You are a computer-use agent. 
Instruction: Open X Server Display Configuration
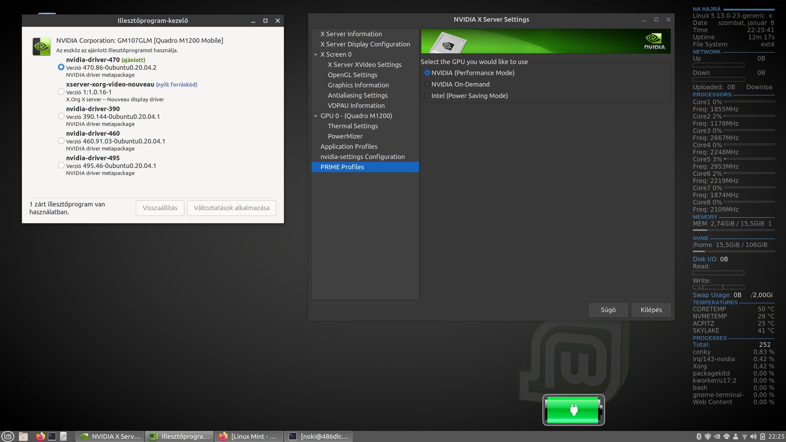coord(365,44)
